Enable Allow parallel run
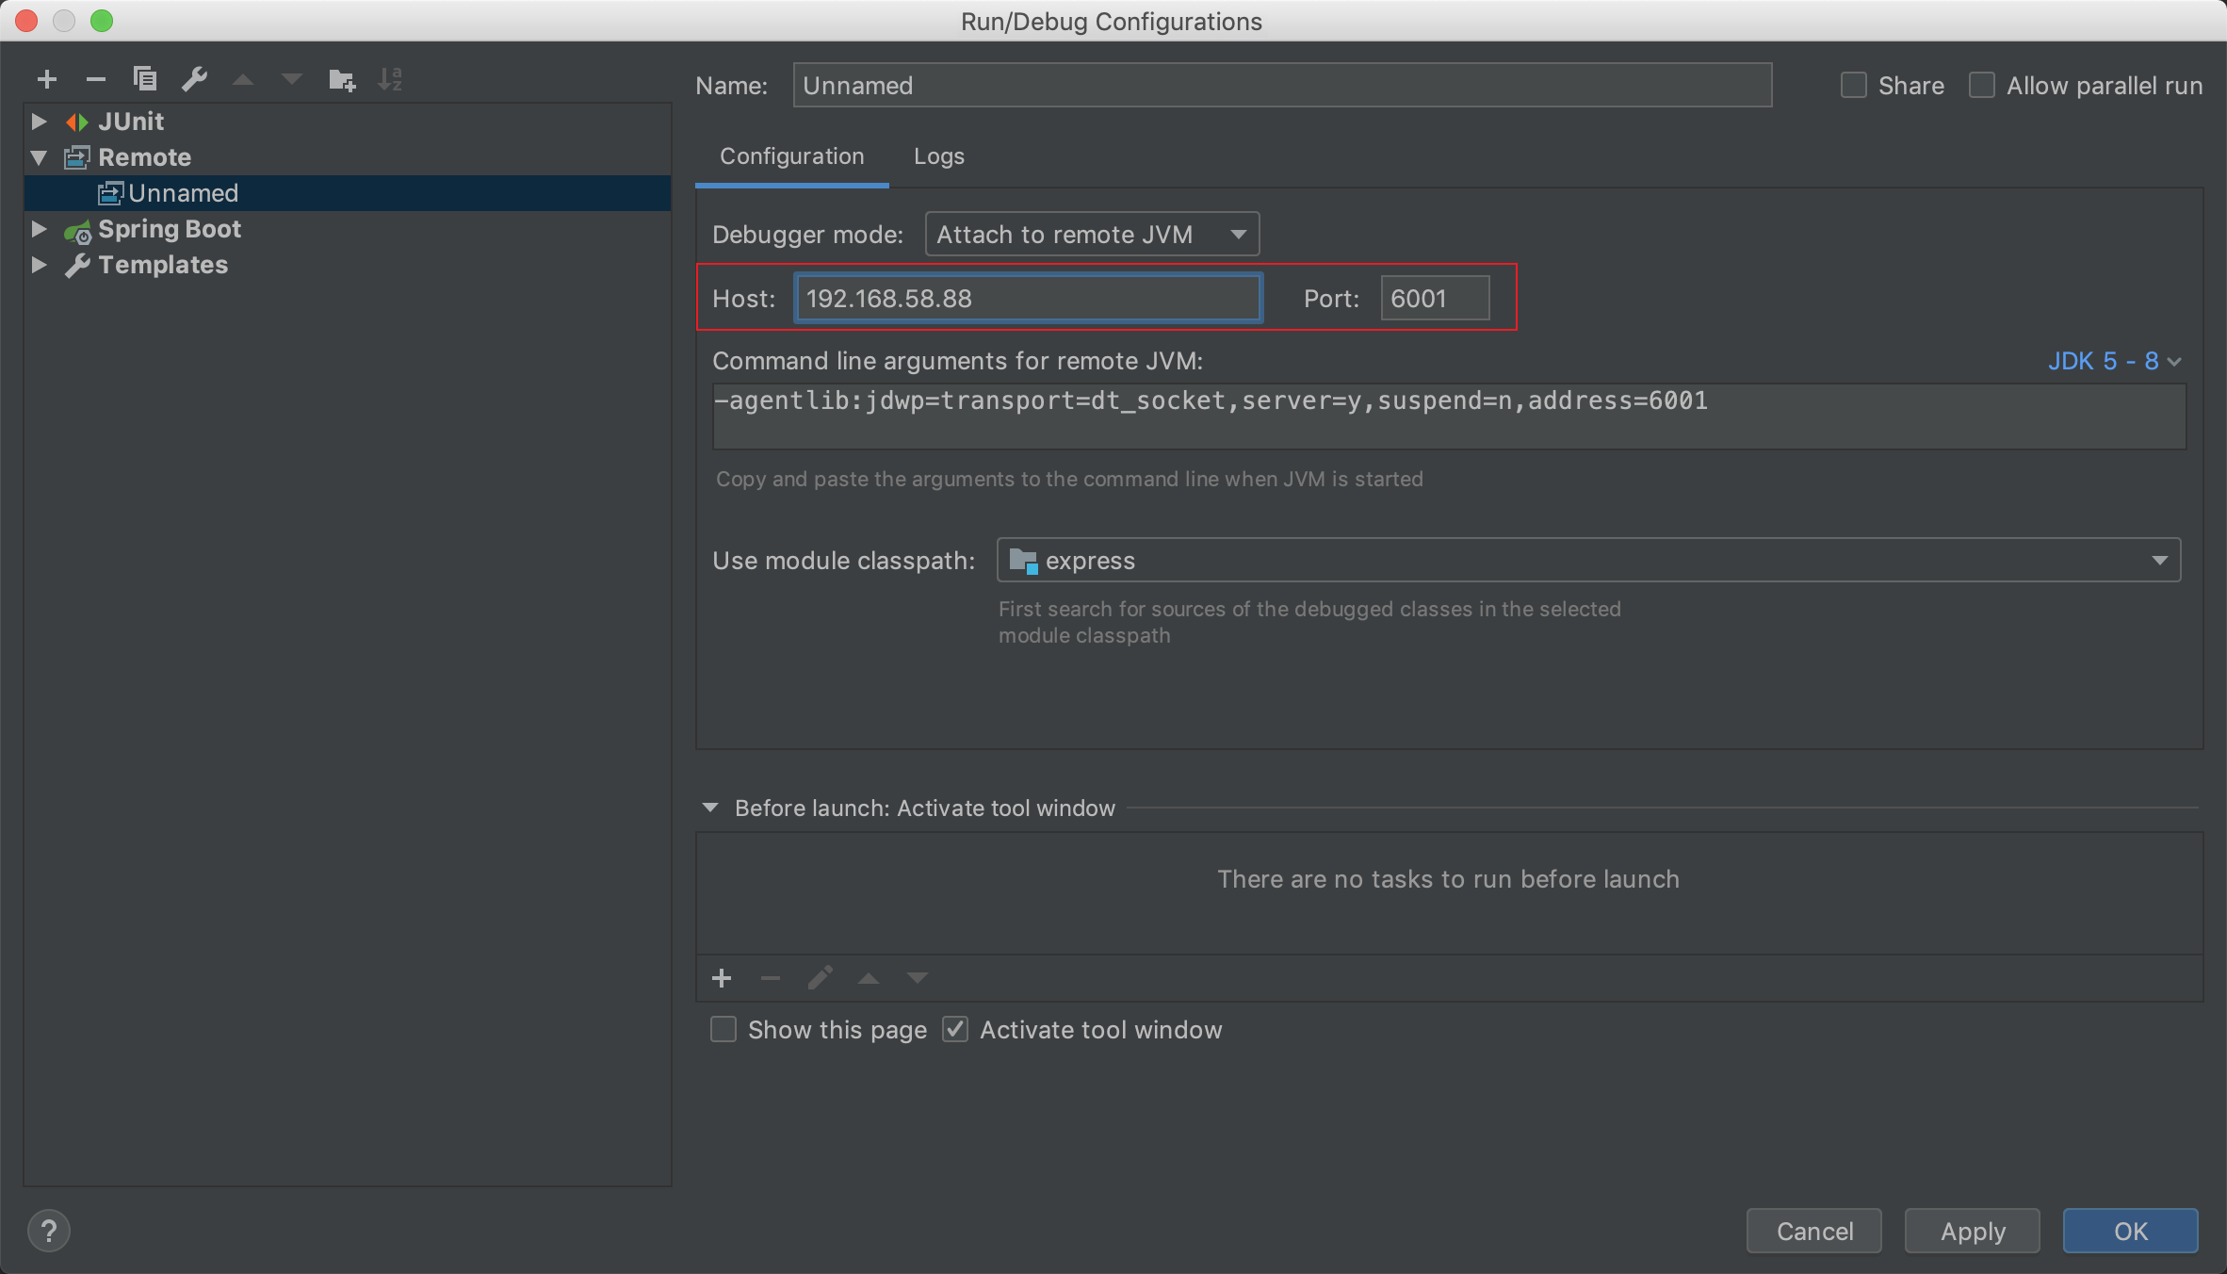This screenshot has height=1274, width=2227. (1982, 86)
